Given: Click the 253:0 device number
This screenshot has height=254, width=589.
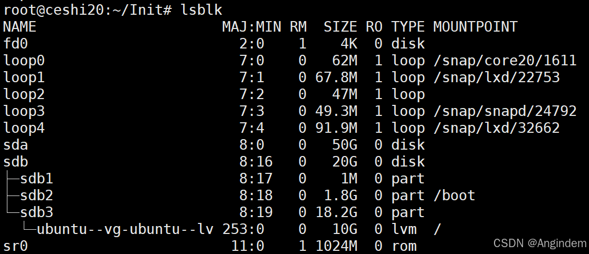Looking at the screenshot, I should click(243, 229).
